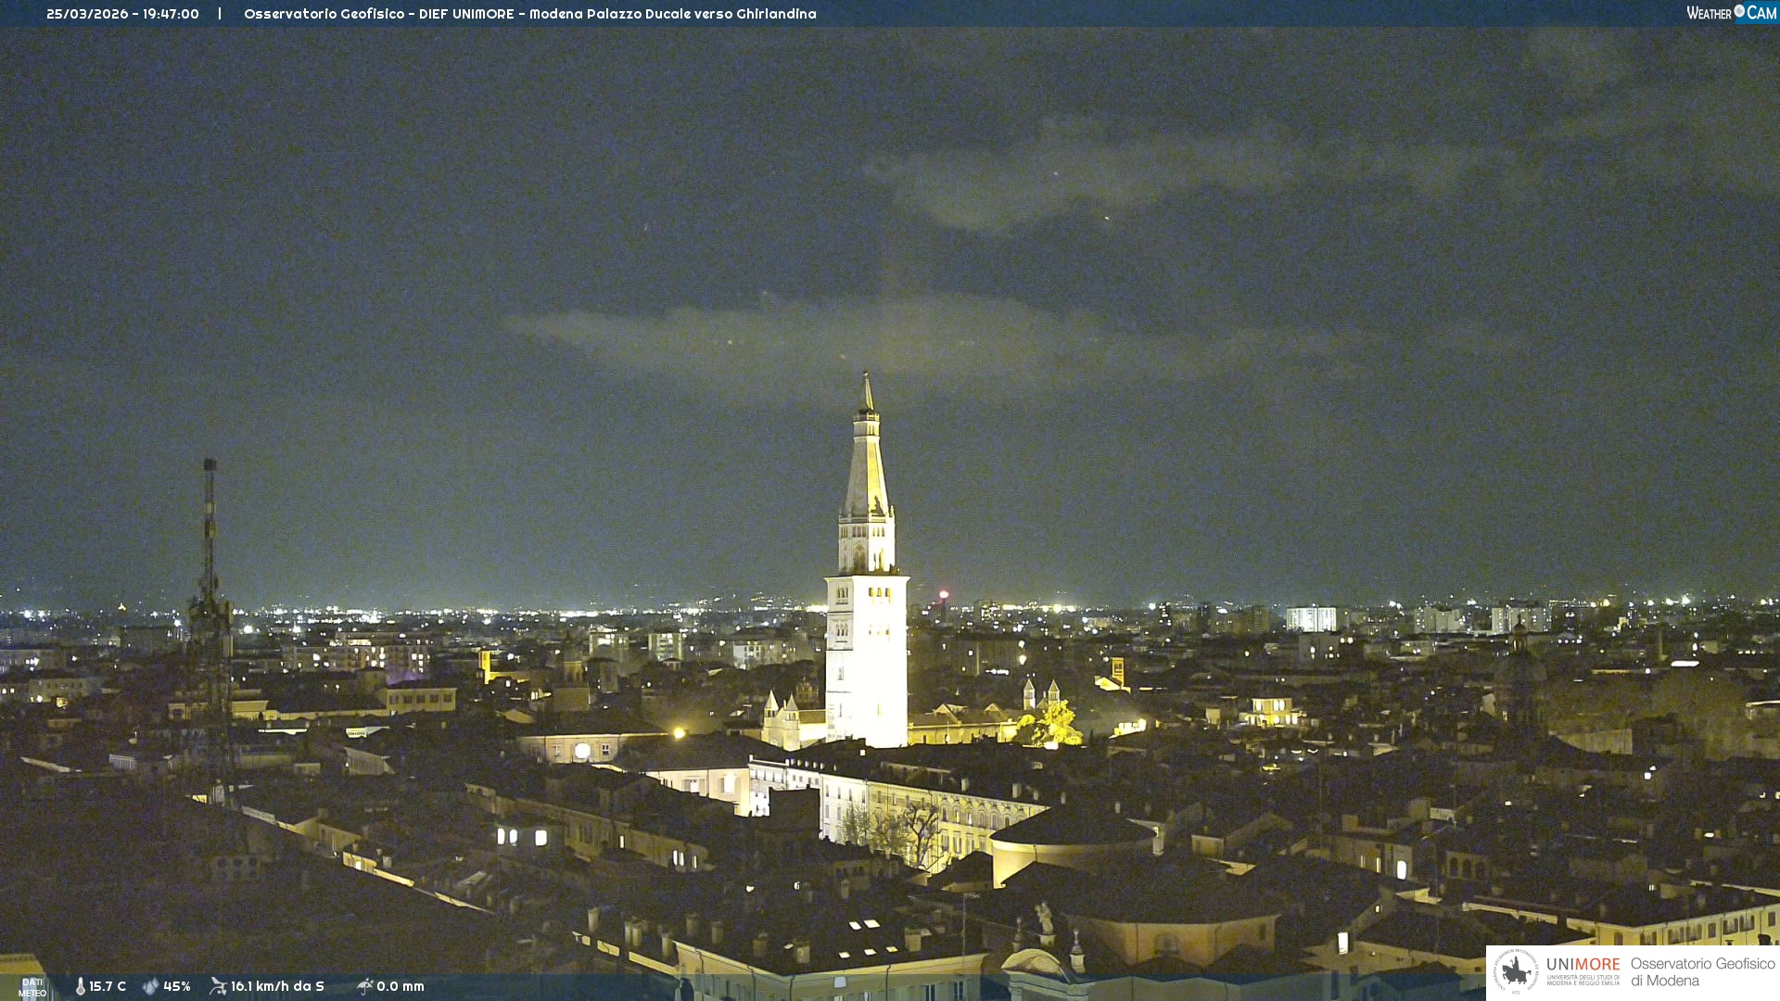Click the rain umbrella icon
The height and width of the screenshot is (1001, 1780).
(364, 986)
